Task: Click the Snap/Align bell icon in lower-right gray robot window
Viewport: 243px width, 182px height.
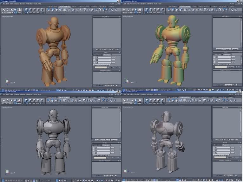Action: [x=140, y=100]
